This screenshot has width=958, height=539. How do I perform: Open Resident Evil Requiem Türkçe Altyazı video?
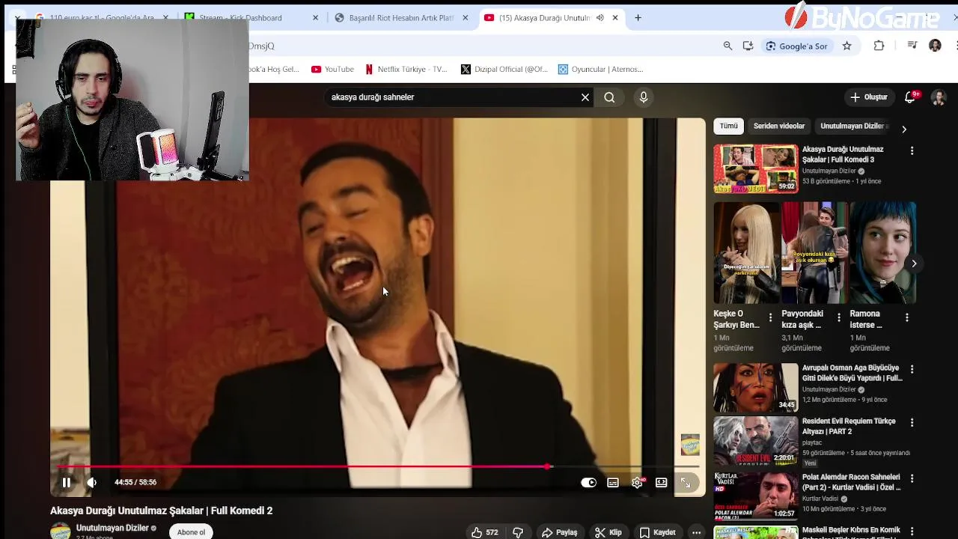[849, 426]
